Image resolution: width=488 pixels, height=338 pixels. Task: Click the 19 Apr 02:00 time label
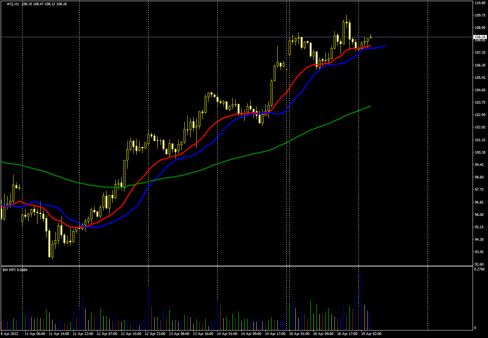coord(371,333)
